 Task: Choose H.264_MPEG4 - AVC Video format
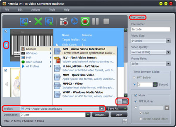tap(85, 68)
